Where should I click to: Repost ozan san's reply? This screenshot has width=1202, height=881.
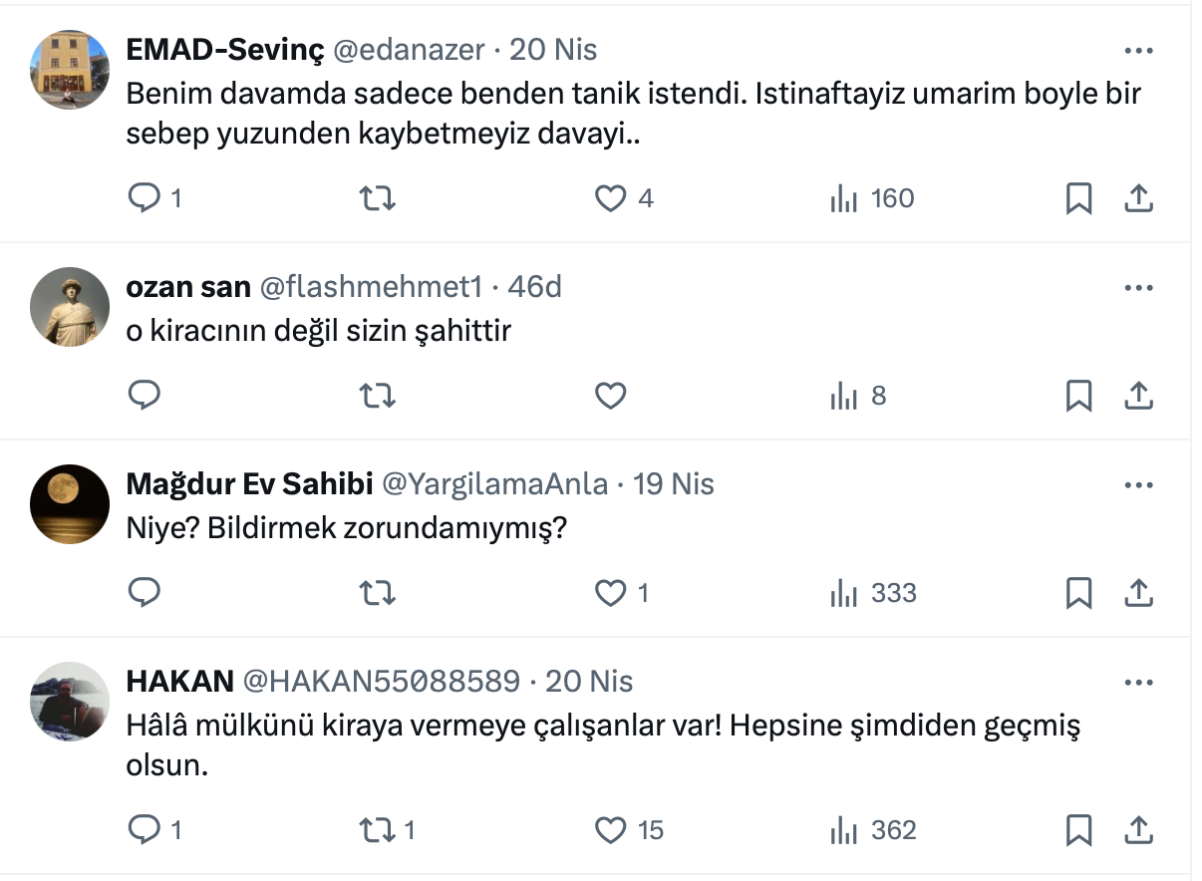pyautogui.click(x=377, y=397)
